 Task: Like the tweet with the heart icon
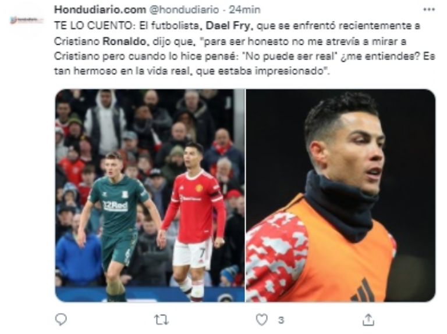pos(262,319)
